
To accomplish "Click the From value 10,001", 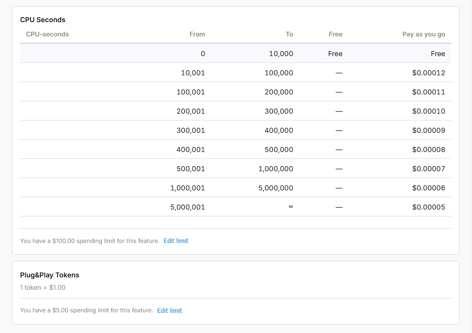I will [193, 73].
